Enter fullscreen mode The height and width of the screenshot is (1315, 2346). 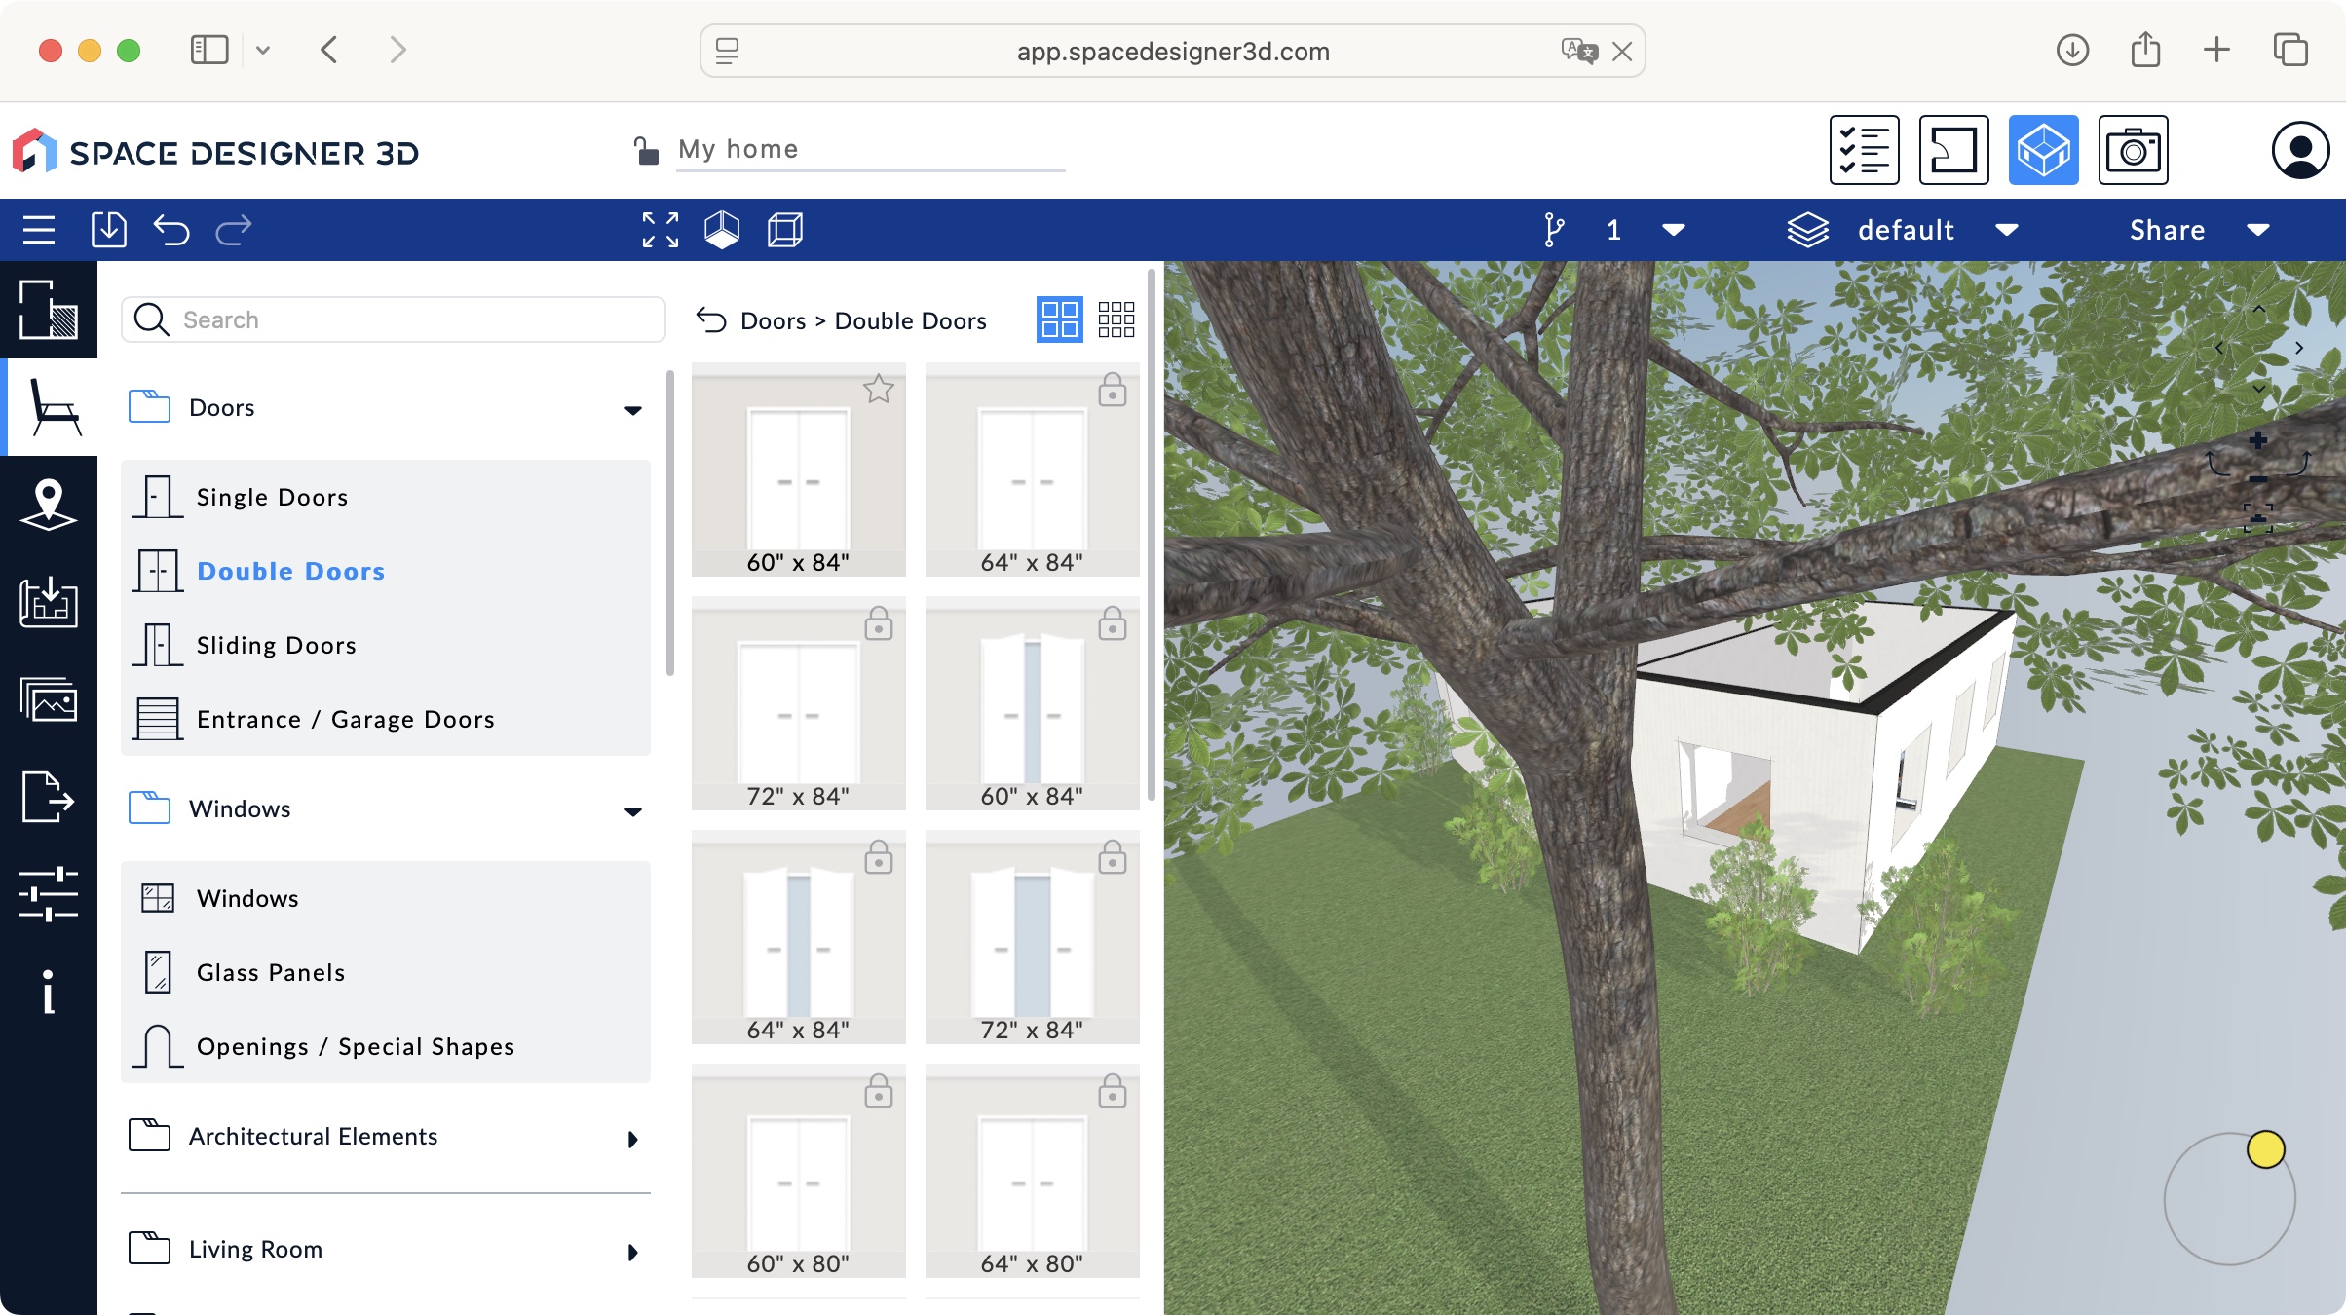coord(660,230)
